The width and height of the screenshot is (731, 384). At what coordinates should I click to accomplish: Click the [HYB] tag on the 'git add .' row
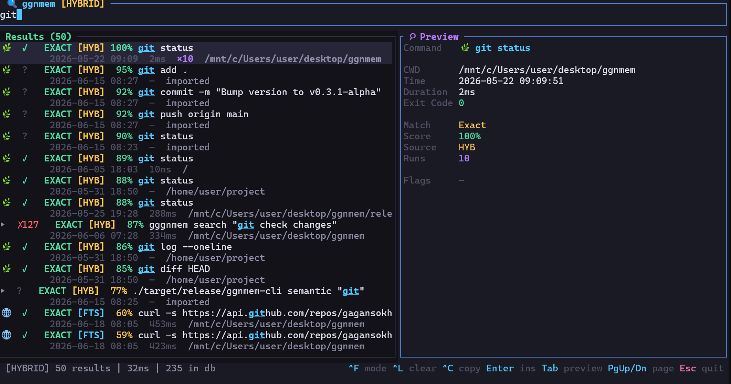[x=91, y=70]
